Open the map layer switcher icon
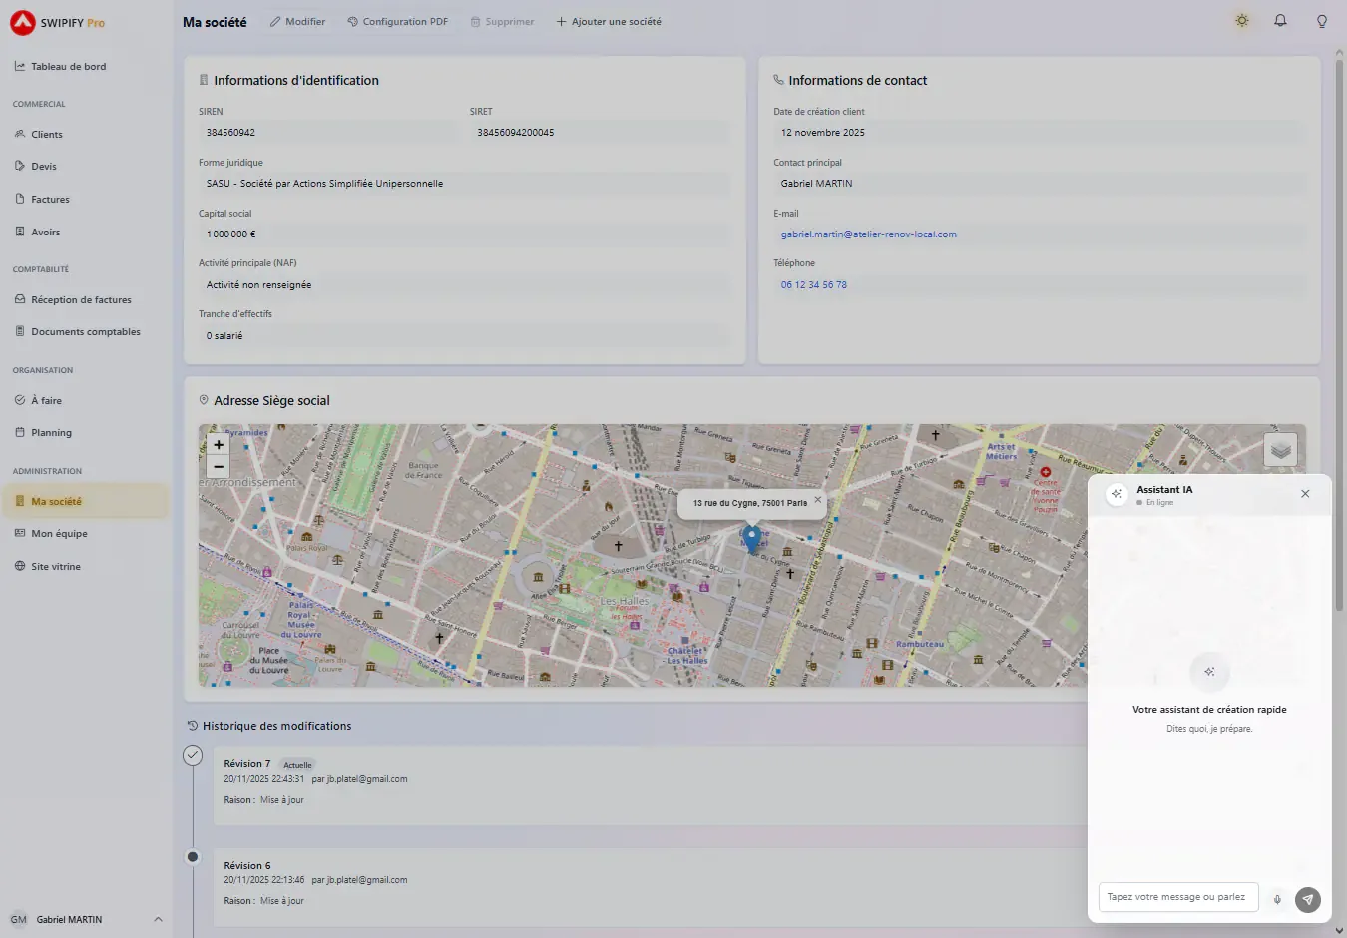Image resolution: width=1347 pixels, height=938 pixels. pos(1280,449)
